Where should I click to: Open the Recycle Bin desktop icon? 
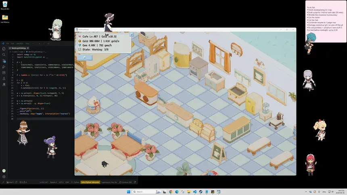click(x=5, y=6)
